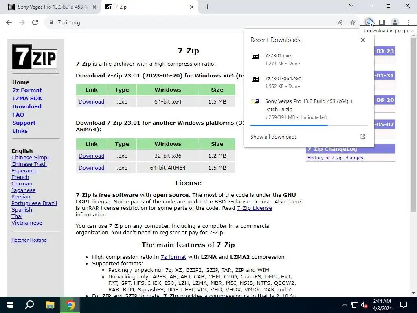Click the 7z2301.exe download entry name

(278, 56)
